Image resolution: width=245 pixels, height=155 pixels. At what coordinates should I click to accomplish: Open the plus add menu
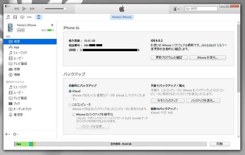[7, 134]
